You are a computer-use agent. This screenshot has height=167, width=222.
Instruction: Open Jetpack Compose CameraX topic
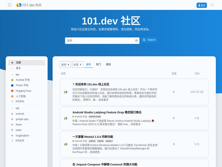click(105, 165)
